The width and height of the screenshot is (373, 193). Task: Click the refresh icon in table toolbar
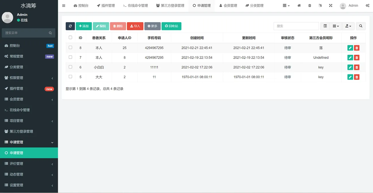coord(70,26)
